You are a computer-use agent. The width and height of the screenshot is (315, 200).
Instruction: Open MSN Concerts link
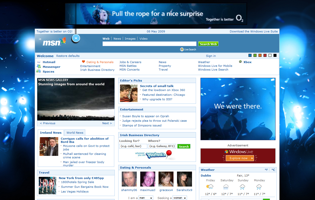[x=129, y=70]
